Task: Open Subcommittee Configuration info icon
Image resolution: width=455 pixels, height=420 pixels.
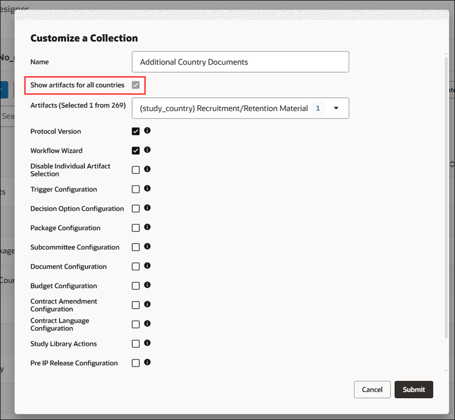Action: coord(146,247)
